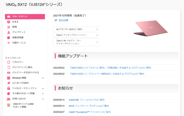The image size is (184, 116).
Task: Open the Intel Thunderbolt ドライバーのご案内 link
Action: click(x=90, y=112)
